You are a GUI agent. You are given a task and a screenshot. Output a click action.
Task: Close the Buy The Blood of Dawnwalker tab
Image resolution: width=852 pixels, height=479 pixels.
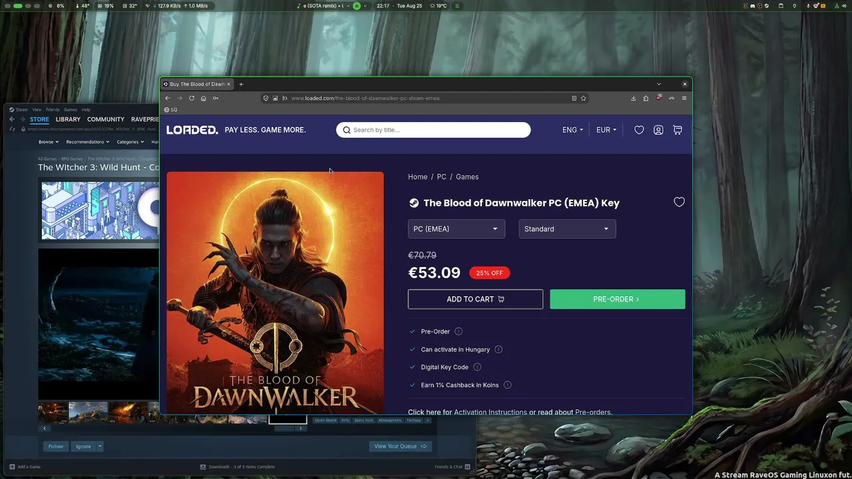pyautogui.click(x=228, y=84)
